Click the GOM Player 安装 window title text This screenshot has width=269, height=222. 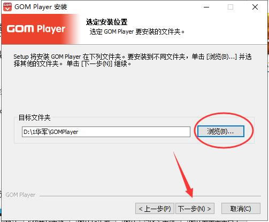(x=41, y=7)
